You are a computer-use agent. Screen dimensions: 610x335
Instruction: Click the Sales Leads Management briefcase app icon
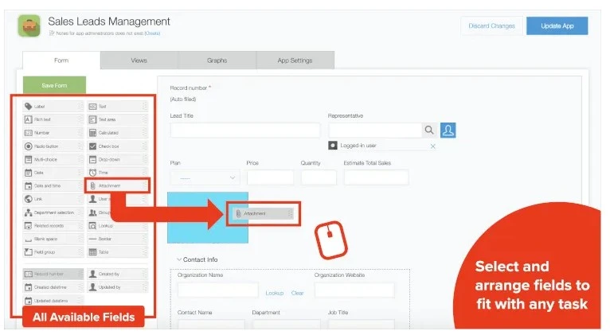(x=29, y=26)
